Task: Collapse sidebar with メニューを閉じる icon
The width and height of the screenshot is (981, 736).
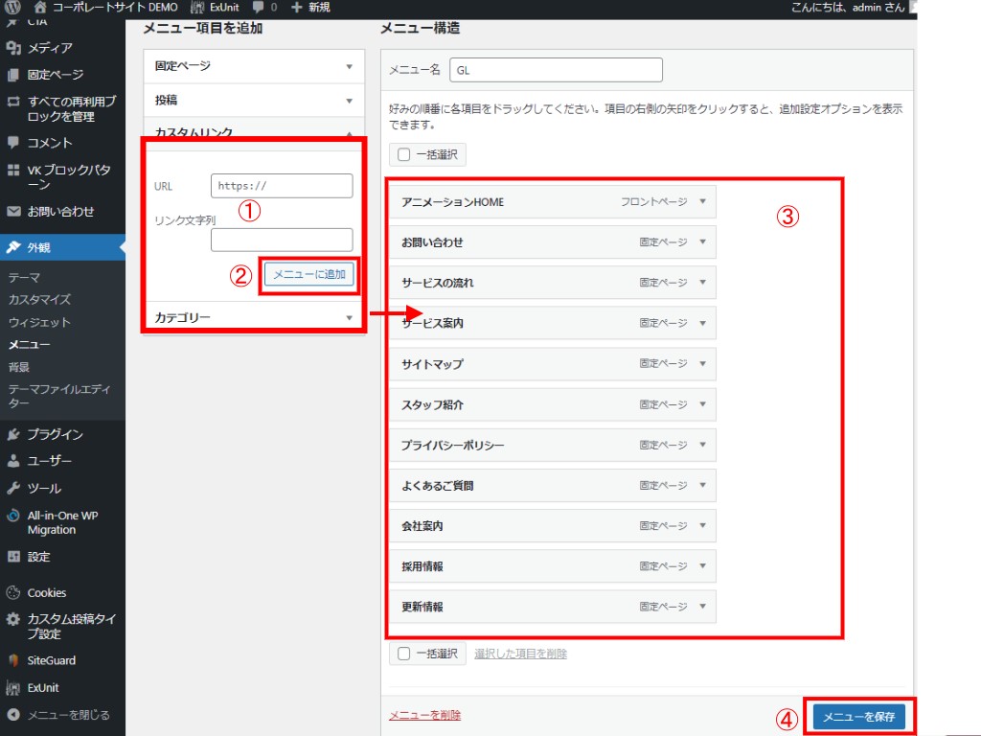Action: pyautogui.click(x=13, y=714)
